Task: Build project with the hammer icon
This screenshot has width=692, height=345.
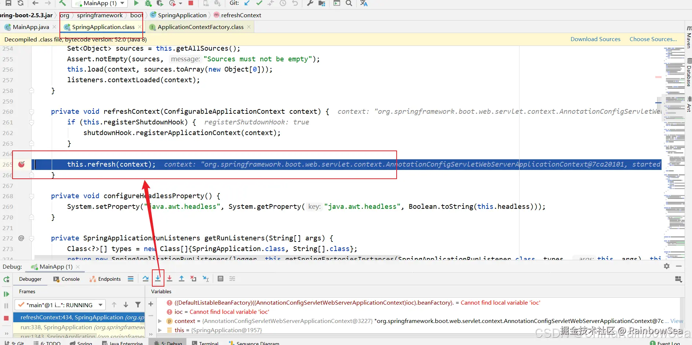Action: (x=63, y=3)
